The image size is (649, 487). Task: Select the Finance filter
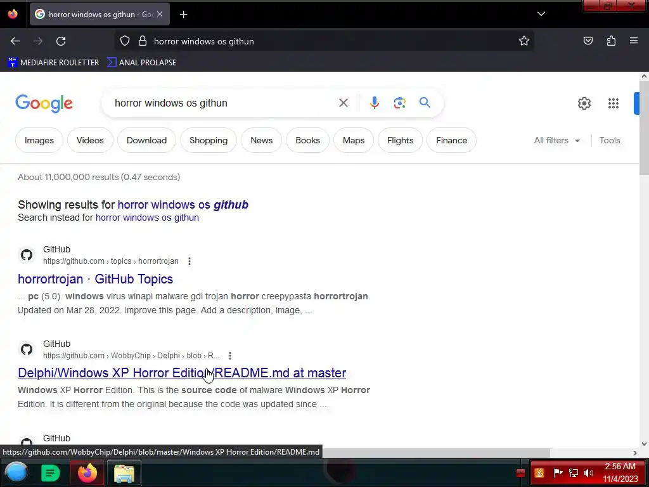pyautogui.click(x=451, y=140)
